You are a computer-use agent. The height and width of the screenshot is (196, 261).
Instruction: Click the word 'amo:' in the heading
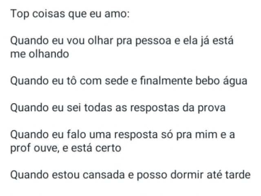point(117,14)
